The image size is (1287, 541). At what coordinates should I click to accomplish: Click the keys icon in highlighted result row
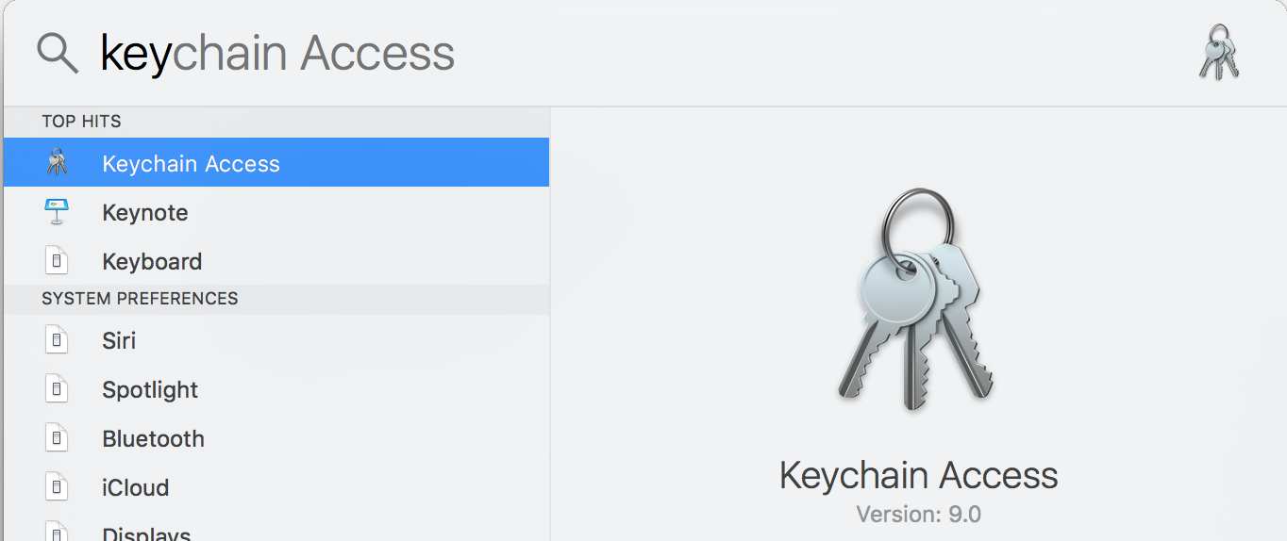tap(58, 163)
